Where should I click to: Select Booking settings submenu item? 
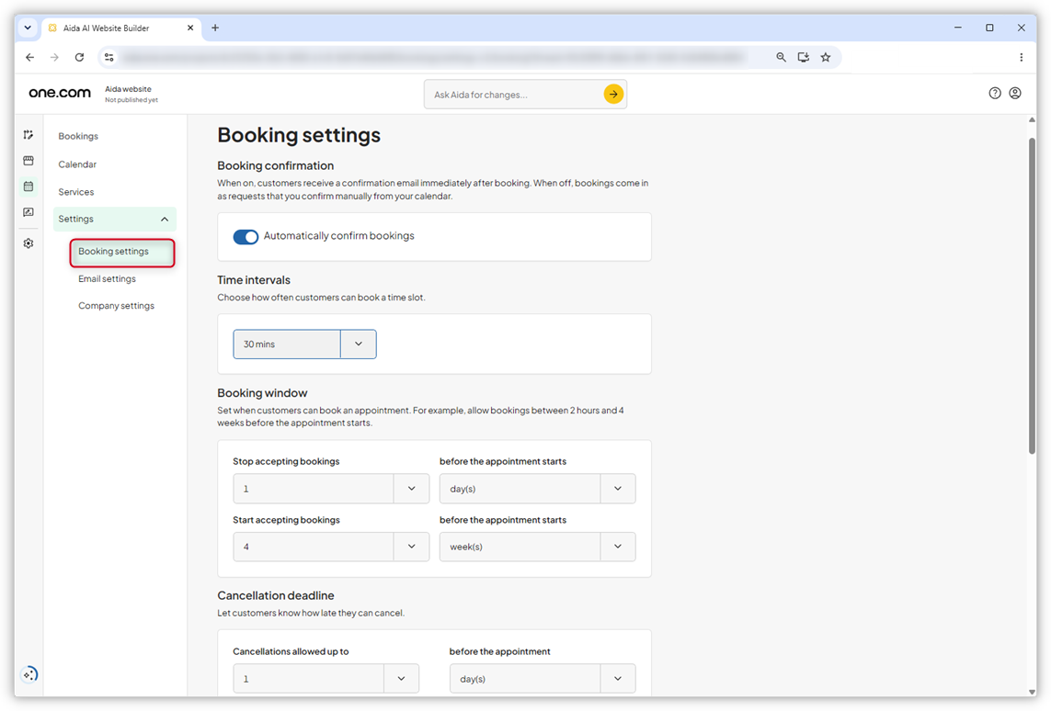(x=122, y=253)
